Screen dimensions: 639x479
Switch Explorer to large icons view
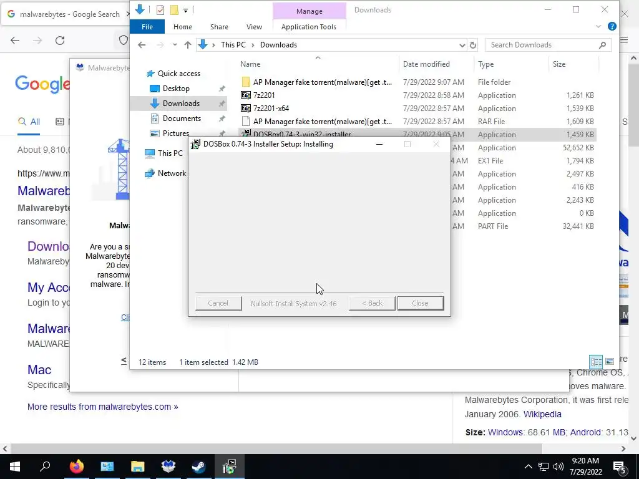click(x=609, y=362)
